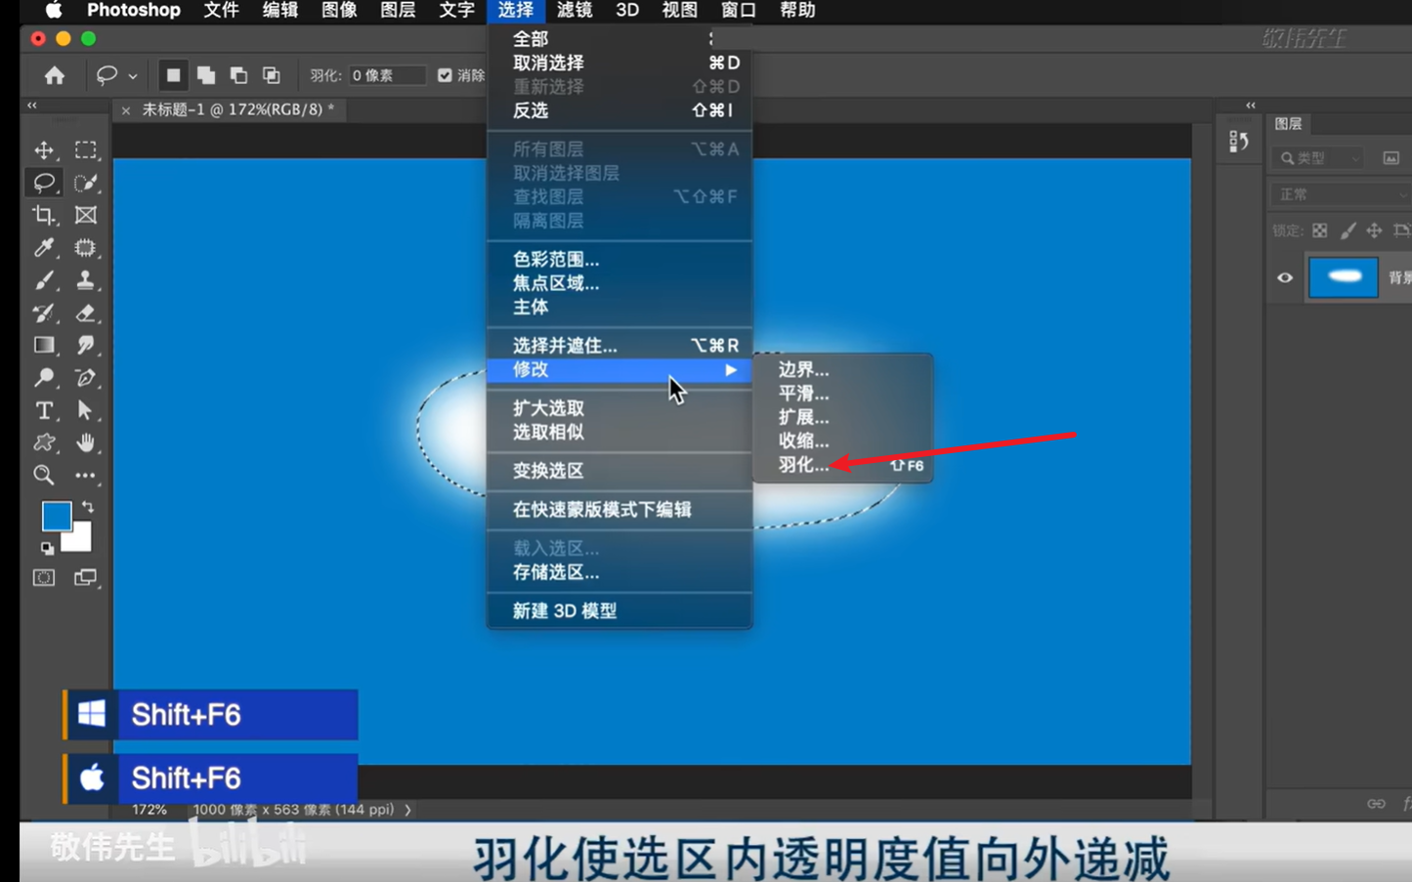The height and width of the screenshot is (882, 1412).
Task: Select the Eyedropper tool
Action: pos(44,248)
